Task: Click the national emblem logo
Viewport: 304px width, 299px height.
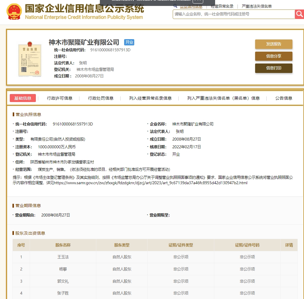Action: [x=14, y=12]
